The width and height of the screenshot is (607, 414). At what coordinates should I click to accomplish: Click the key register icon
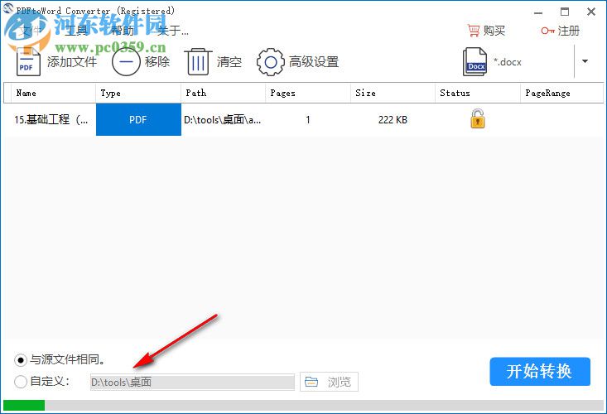pyautogui.click(x=547, y=31)
